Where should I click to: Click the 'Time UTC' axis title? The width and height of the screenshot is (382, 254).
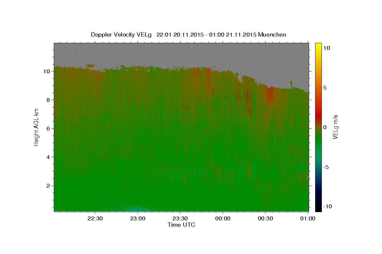[x=181, y=225]
